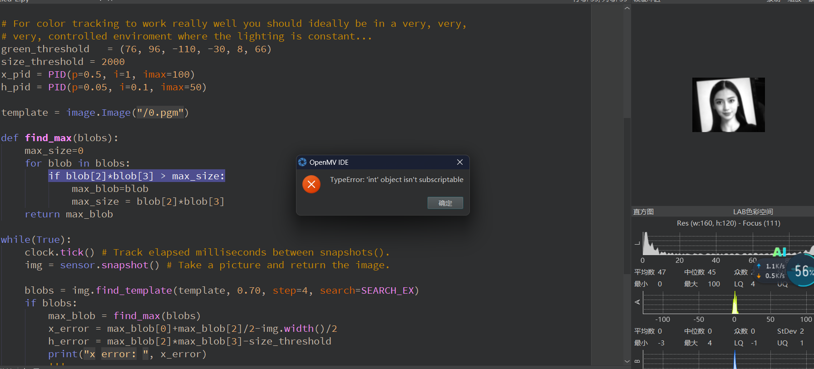The height and width of the screenshot is (369, 814).
Task: Click the 'while(True):' line
Action: (36, 240)
